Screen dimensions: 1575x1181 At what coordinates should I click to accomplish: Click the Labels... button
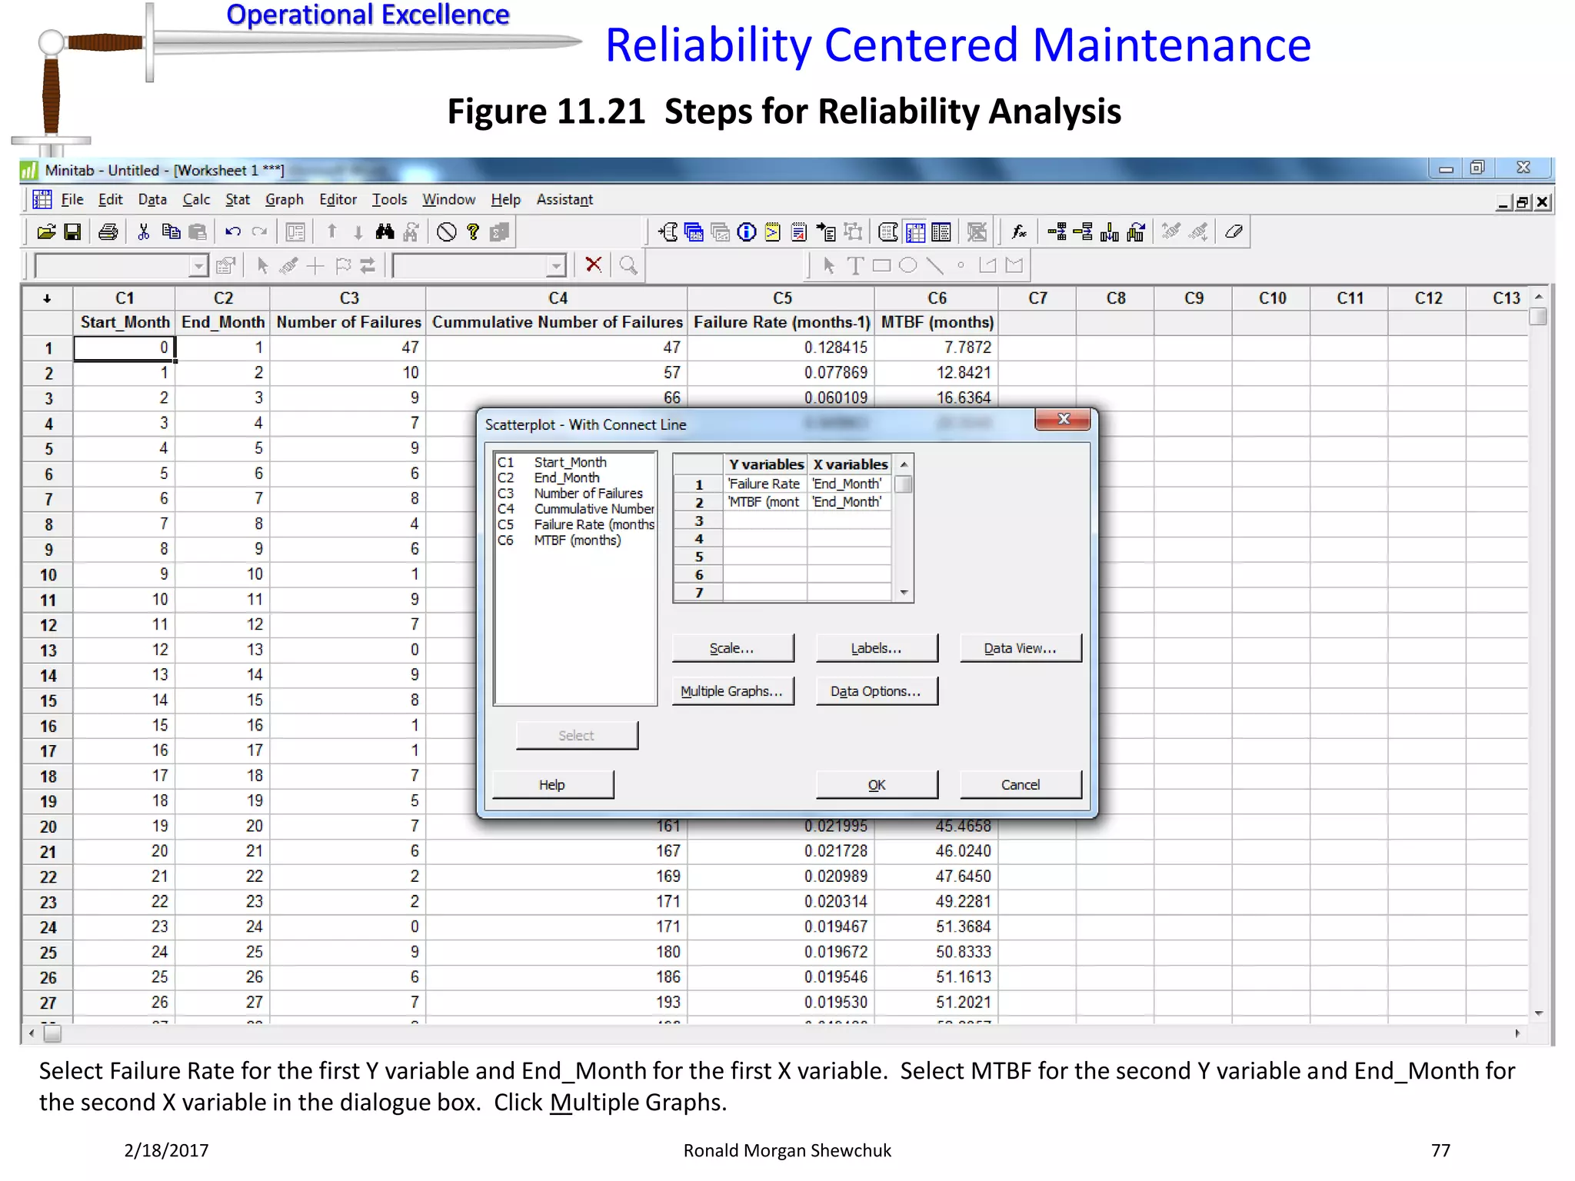(877, 648)
